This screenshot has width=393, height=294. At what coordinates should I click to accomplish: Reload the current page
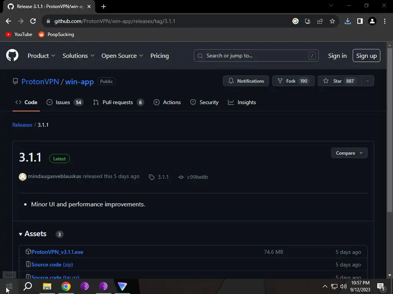tap(33, 21)
